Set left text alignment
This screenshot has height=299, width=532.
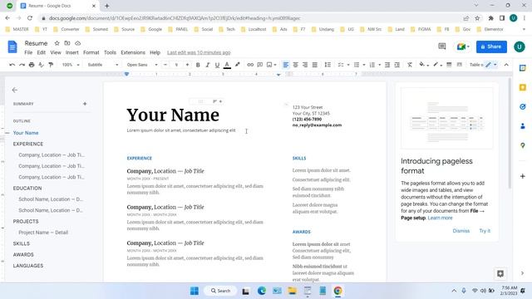(x=286, y=65)
